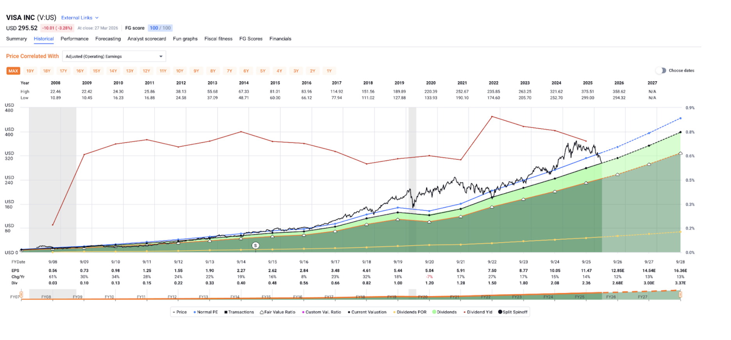731x340 pixels.
Task: Click the 2008 Low value 10.89
Action: (x=55, y=98)
